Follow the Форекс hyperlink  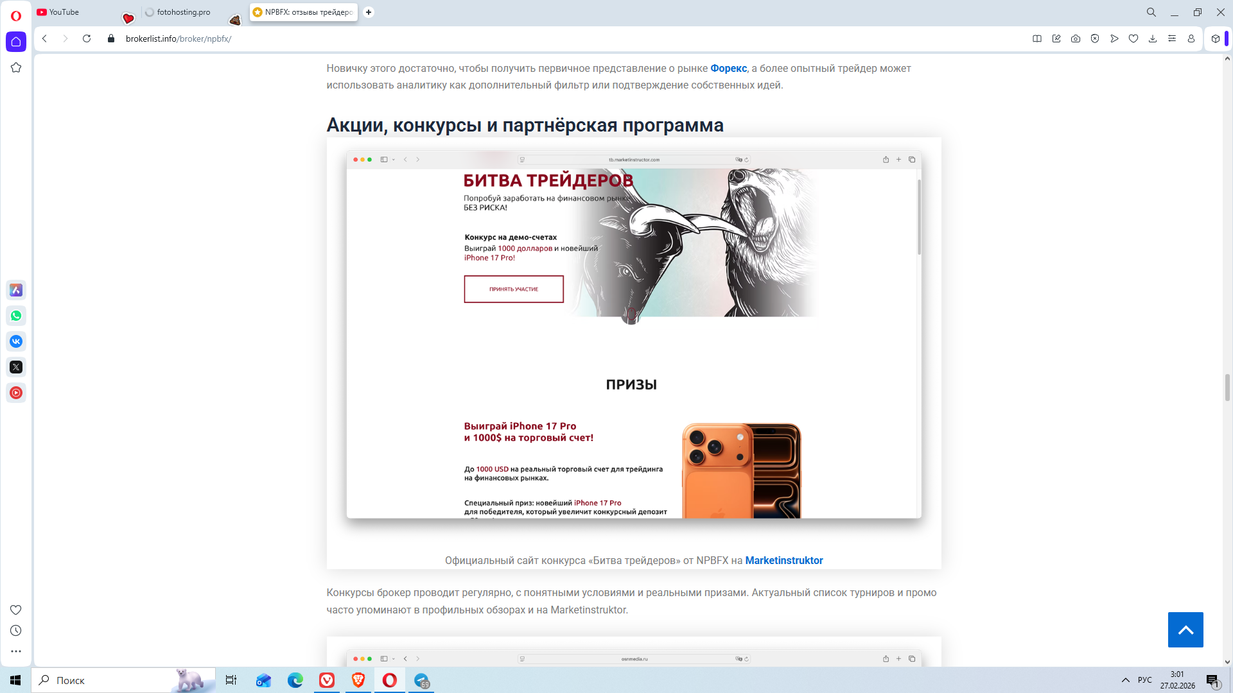click(x=728, y=69)
